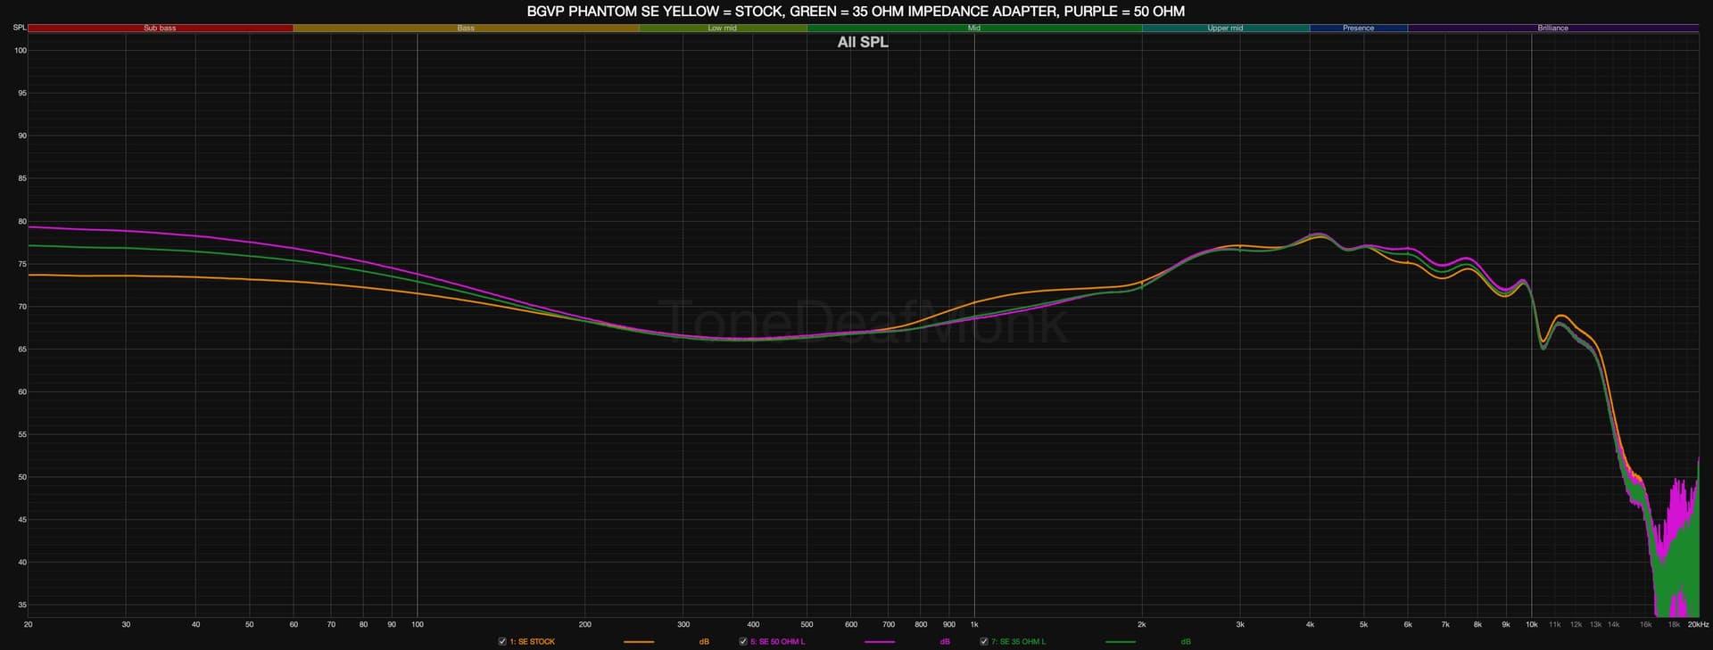1713x650 pixels.
Task: Click the BGVP PHANTOM SE chart title text
Action: 856,12
